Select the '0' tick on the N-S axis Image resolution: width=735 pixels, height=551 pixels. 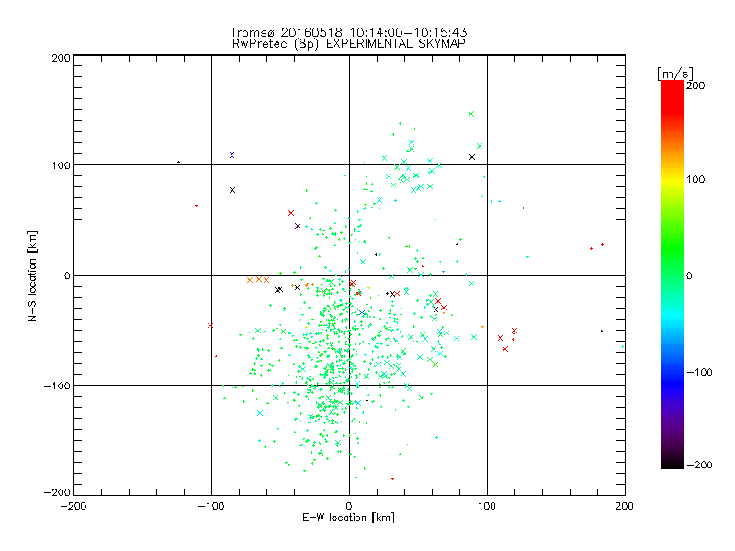click(67, 275)
